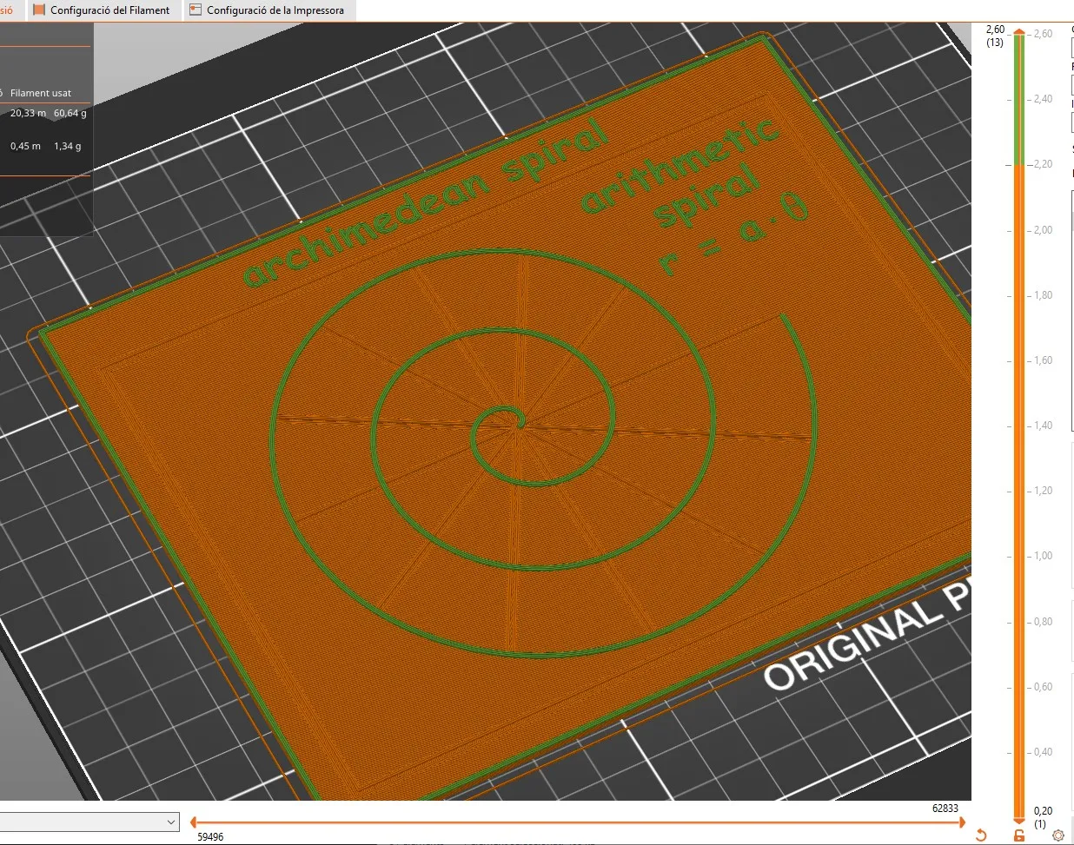Click the Filament usat statistics heading
This screenshot has width=1074, height=845.
[x=40, y=93]
